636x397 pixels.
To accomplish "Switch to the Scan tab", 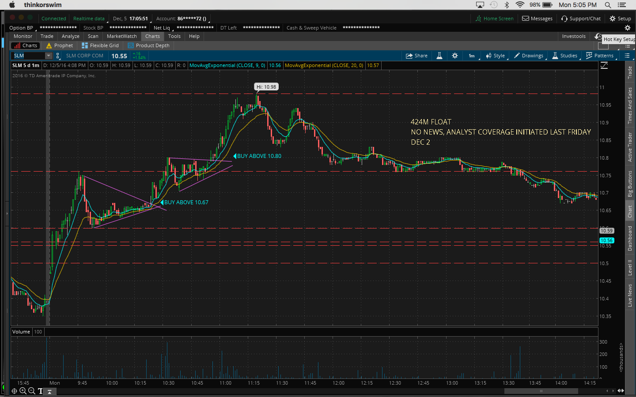I will [x=93, y=36].
